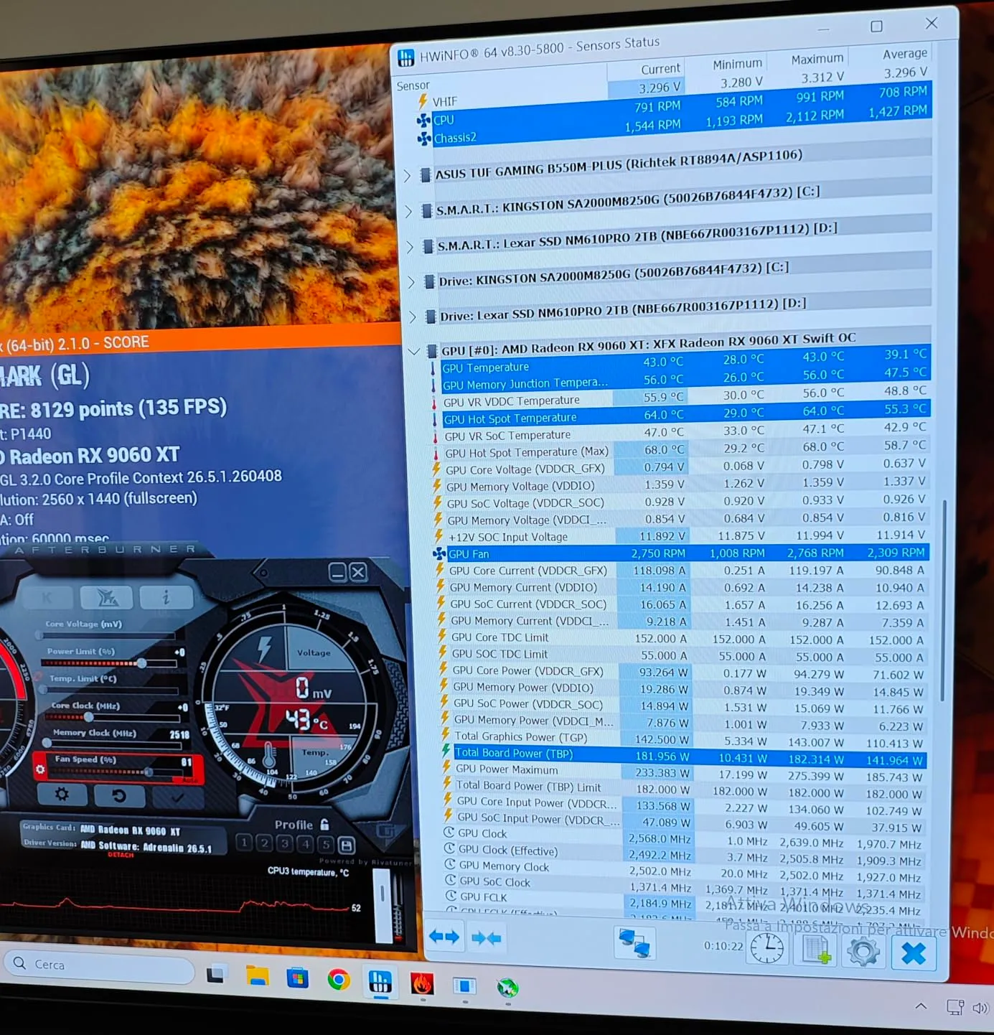Open Afterburner information i button
The height and width of the screenshot is (1035, 994).
tap(166, 597)
